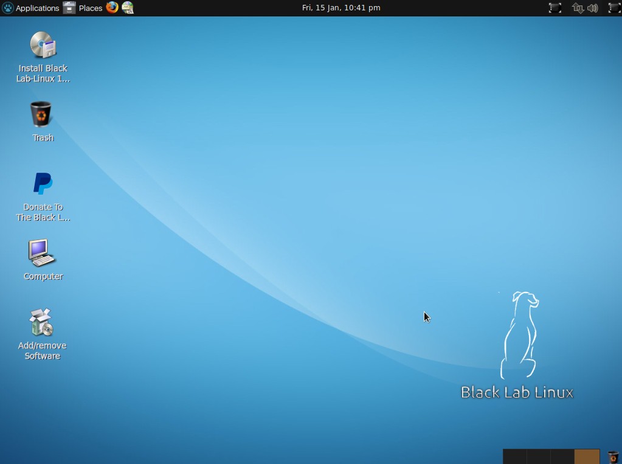This screenshot has width=622, height=464.
Task: Switch to the second workspace
Action: [538, 457]
